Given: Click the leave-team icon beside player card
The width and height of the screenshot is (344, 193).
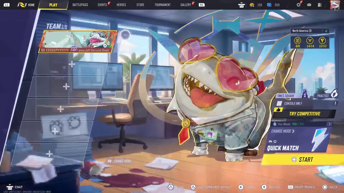Looking at the screenshot, I should pos(119,41).
